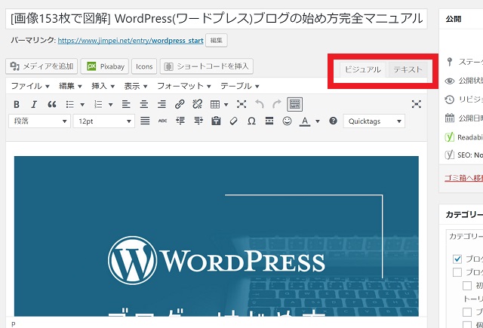483x328 pixels.
Task: Click fullscreen icon beside table button
Action: (241, 104)
